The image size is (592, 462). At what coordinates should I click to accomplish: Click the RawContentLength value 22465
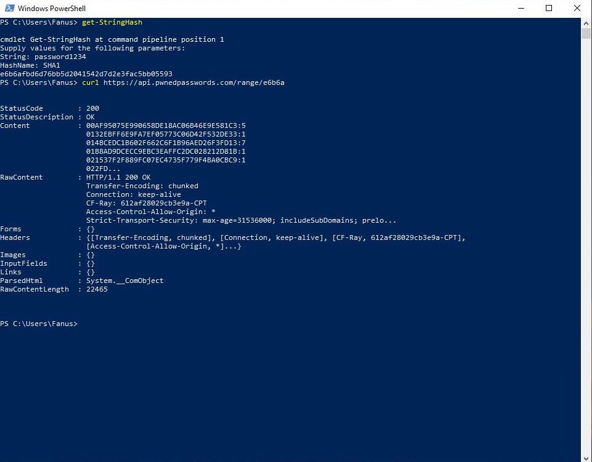pos(96,289)
